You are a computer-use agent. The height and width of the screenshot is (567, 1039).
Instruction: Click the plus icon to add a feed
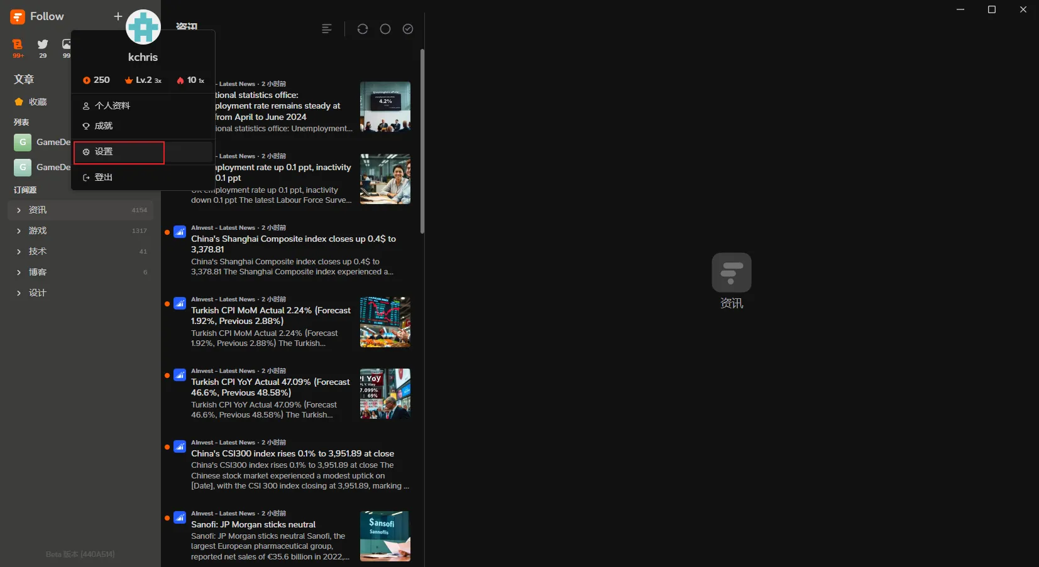[x=118, y=16]
